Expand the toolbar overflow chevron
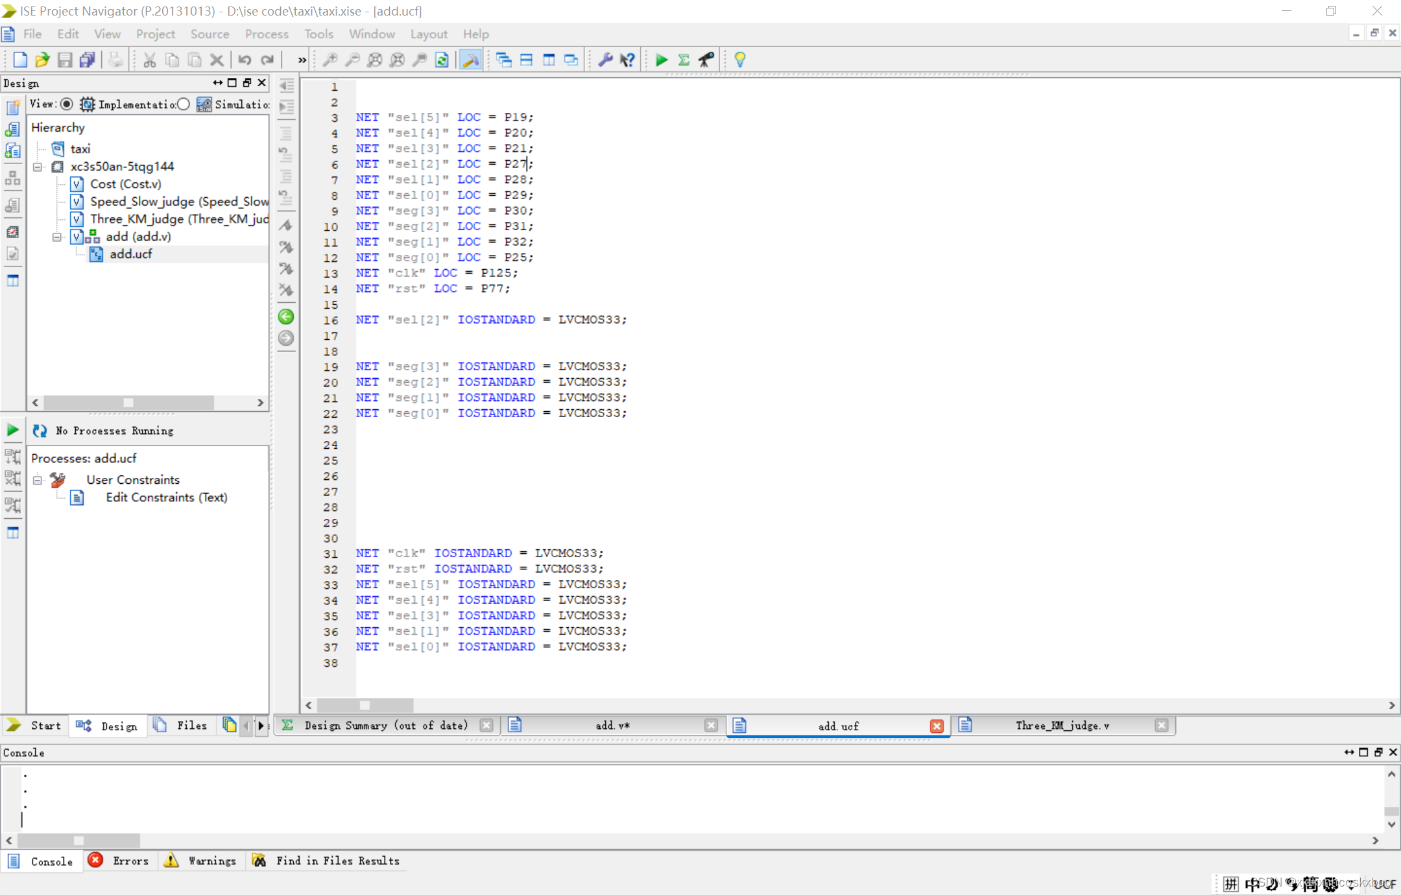 pos(302,60)
